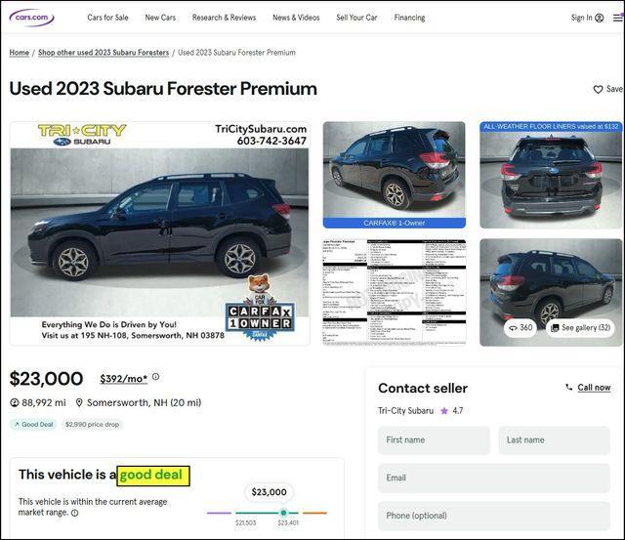Open the window sticker thumbnail image
Screen dimensions: 625x540
[x=395, y=292]
